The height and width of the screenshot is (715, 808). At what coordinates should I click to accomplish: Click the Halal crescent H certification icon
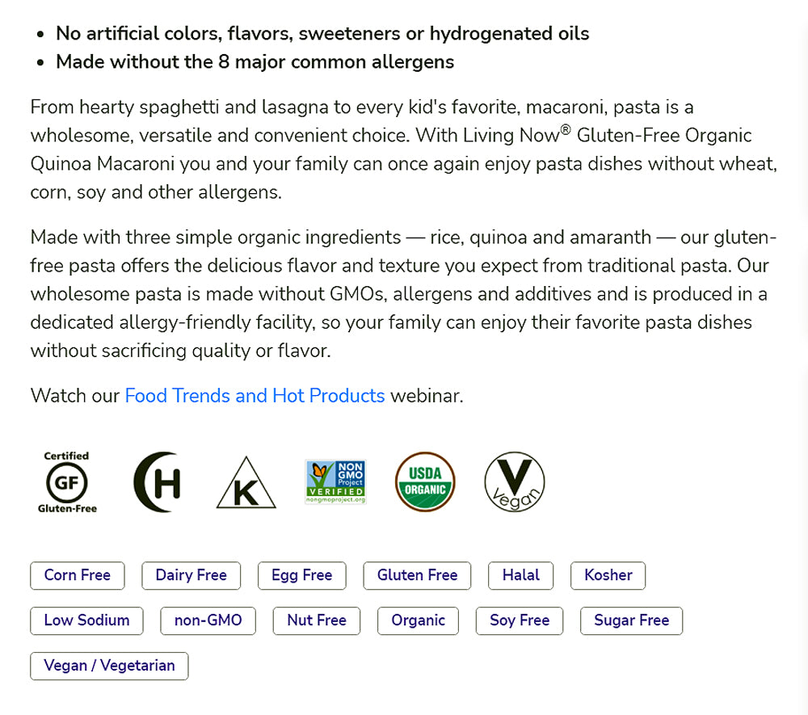(x=157, y=482)
